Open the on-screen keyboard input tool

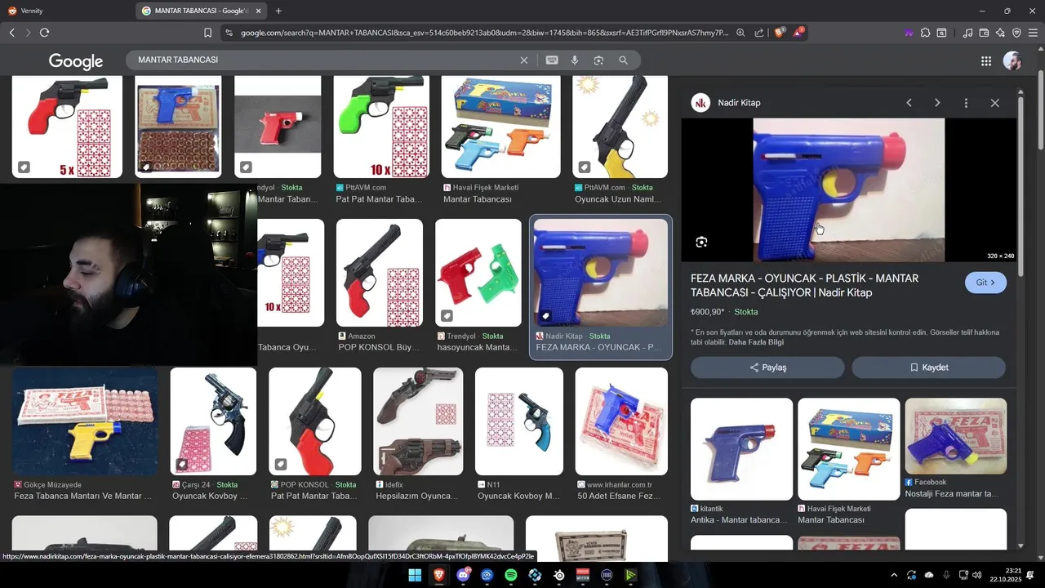pos(552,60)
